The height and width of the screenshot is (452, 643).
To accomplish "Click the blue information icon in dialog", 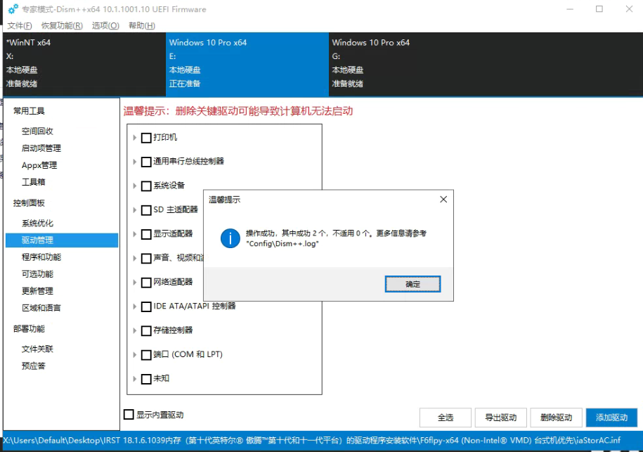I will tap(230, 238).
